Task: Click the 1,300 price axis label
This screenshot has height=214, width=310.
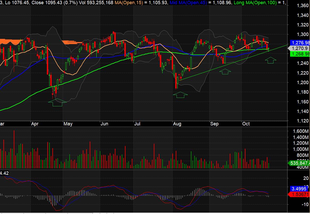Action: [303, 34]
